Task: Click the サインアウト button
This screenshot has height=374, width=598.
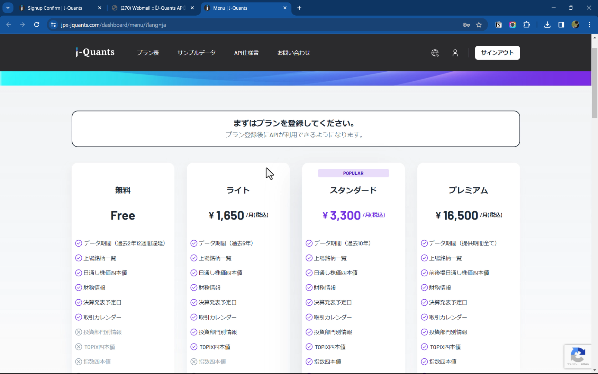Action: 497,53
